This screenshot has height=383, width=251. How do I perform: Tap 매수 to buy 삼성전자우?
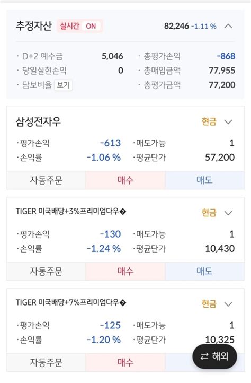tap(125, 180)
